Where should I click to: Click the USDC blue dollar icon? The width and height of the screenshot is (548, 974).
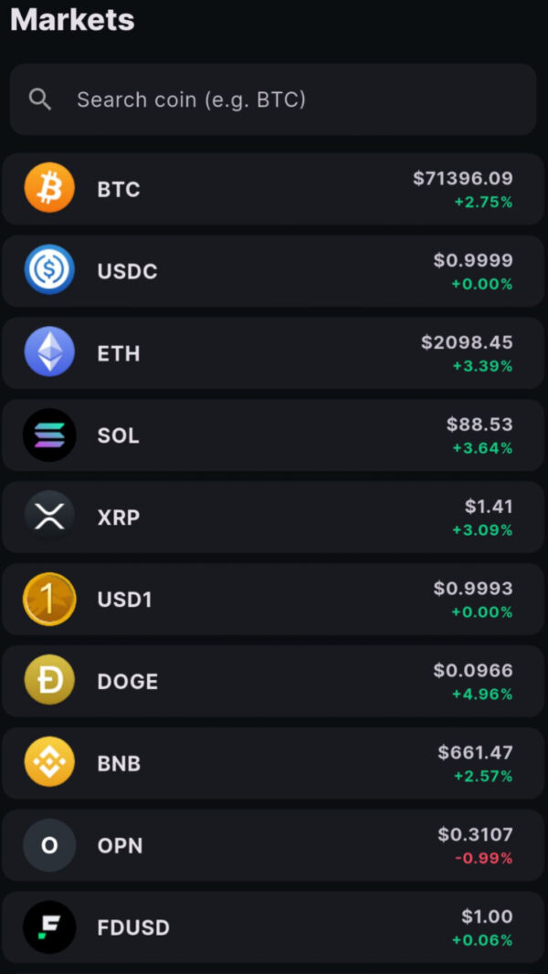49,270
